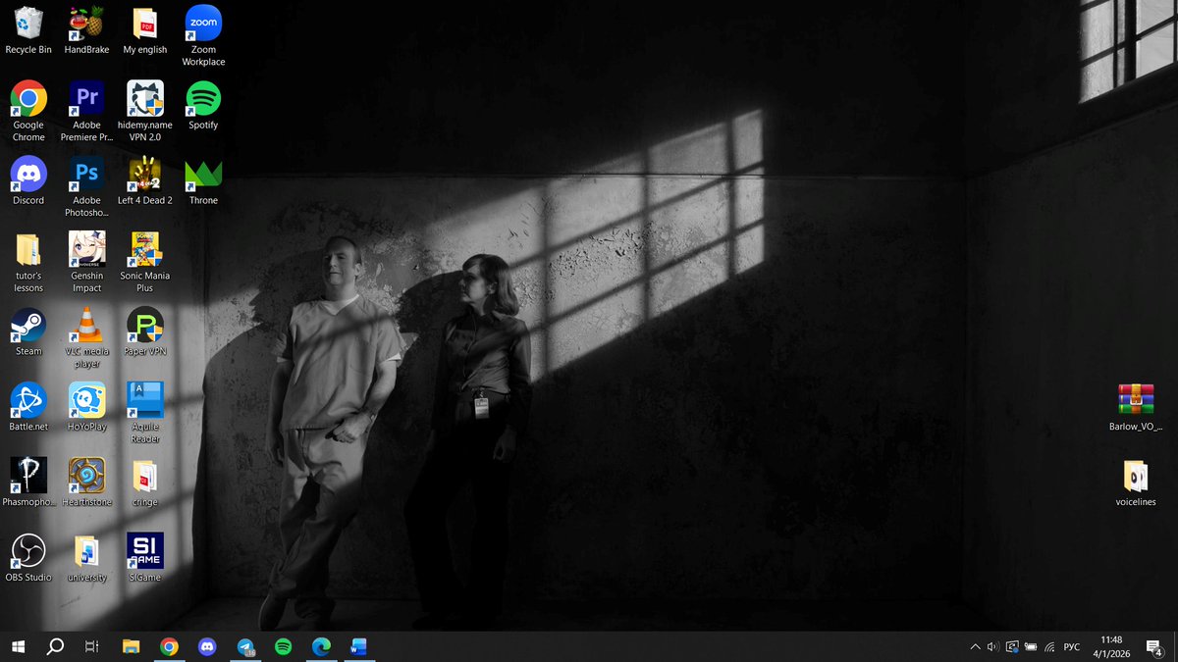
Task: Expand the hidden system tray icons
Action: tap(975, 647)
